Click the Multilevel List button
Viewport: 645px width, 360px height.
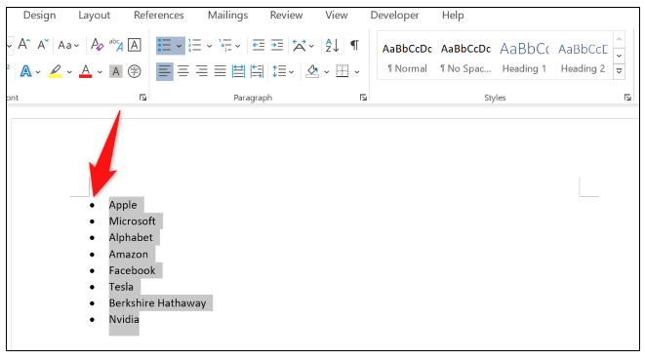point(225,45)
